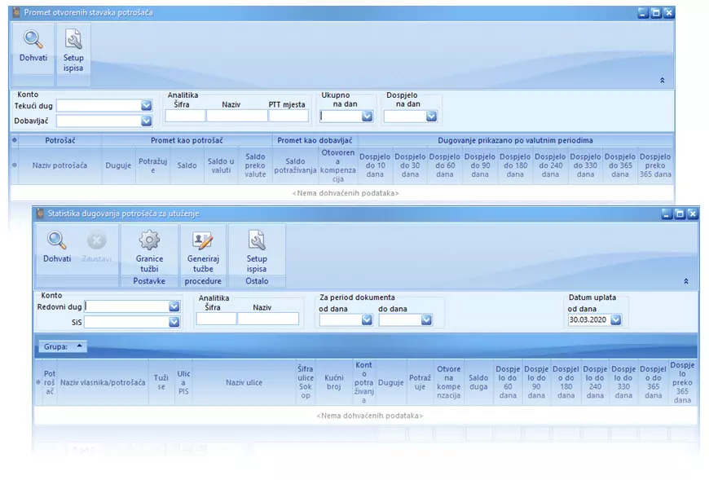This screenshot has width=709, height=480.
Task: Click Šifra input field in top window
Action: pyautogui.click(x=185, y=117)
